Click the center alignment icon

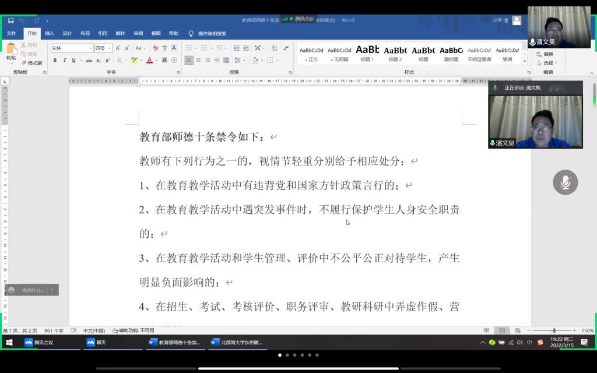198,60
